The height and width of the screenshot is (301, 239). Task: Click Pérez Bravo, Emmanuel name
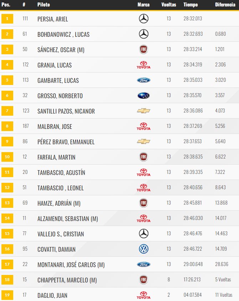pos(66,142)
